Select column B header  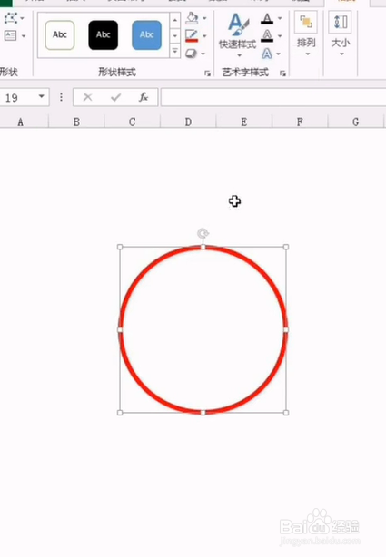pos(76,122)
